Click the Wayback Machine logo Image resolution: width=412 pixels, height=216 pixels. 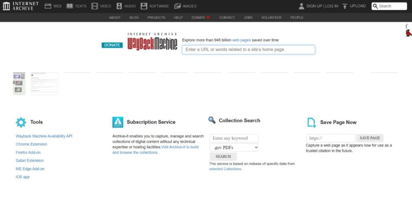pyautogui.click(x=152, y=42)
